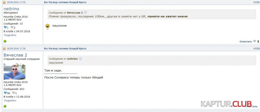Click the post icon beside 18.09.2016 17:35
Image resolution: width=260 pixels, height=112 pixels.
tap(4, 2)
